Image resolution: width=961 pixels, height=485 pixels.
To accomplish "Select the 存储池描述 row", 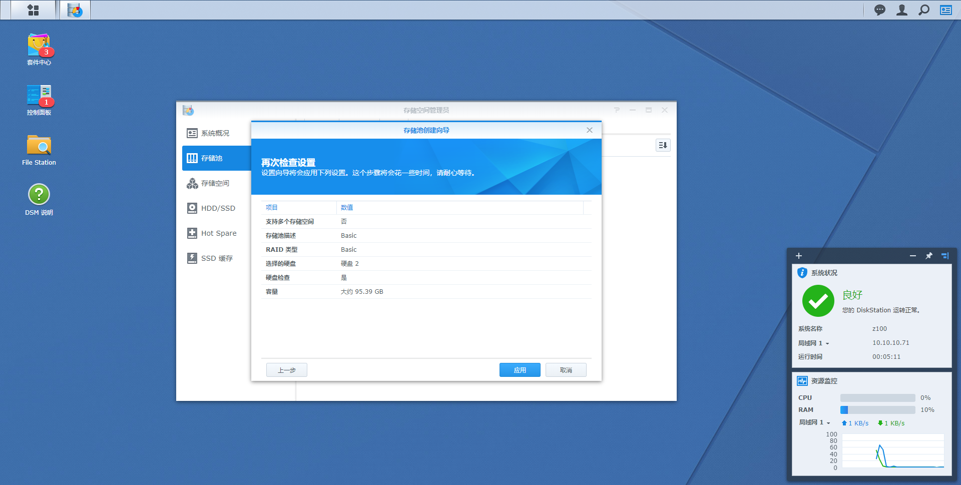I will point(426,236).
